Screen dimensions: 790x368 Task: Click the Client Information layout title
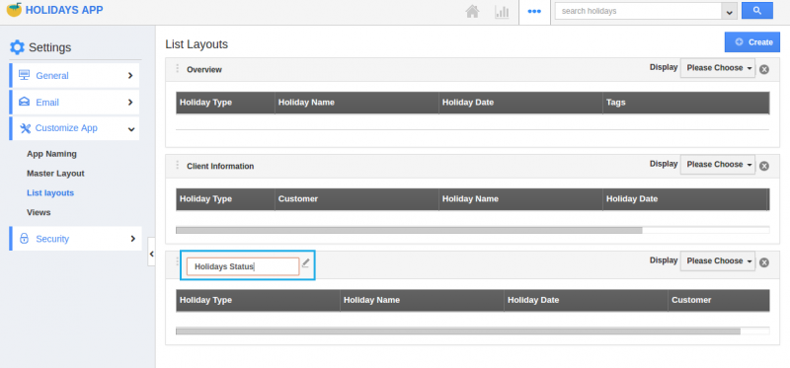point(220,166)
